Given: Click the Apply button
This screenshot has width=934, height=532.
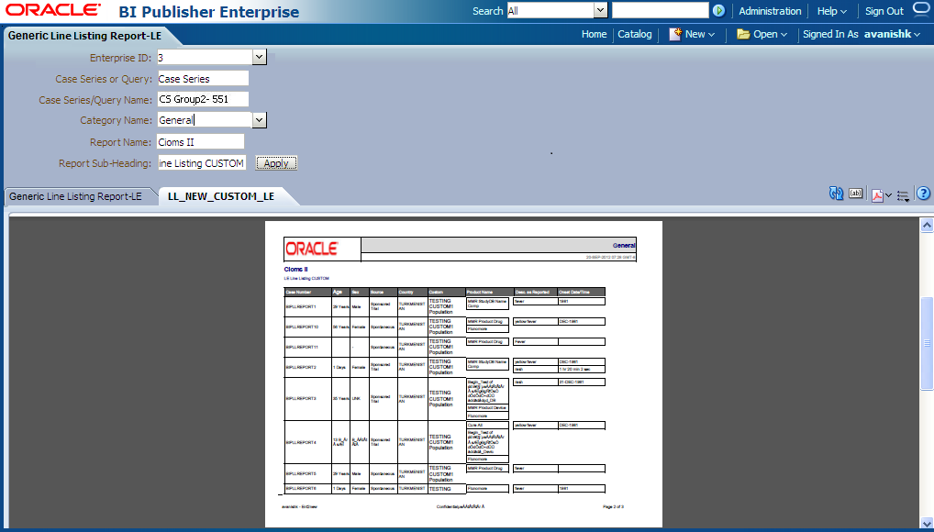Looking at the screenshot, I should coord(276,163).
